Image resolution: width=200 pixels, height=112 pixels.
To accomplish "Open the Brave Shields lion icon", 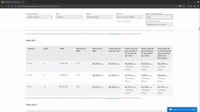I will click(180, 6).
